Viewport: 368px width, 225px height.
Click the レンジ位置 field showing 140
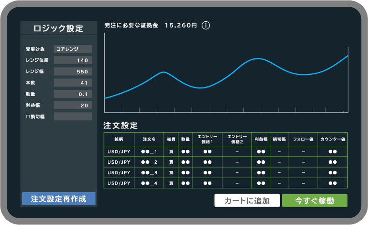[x=73, y=60]
